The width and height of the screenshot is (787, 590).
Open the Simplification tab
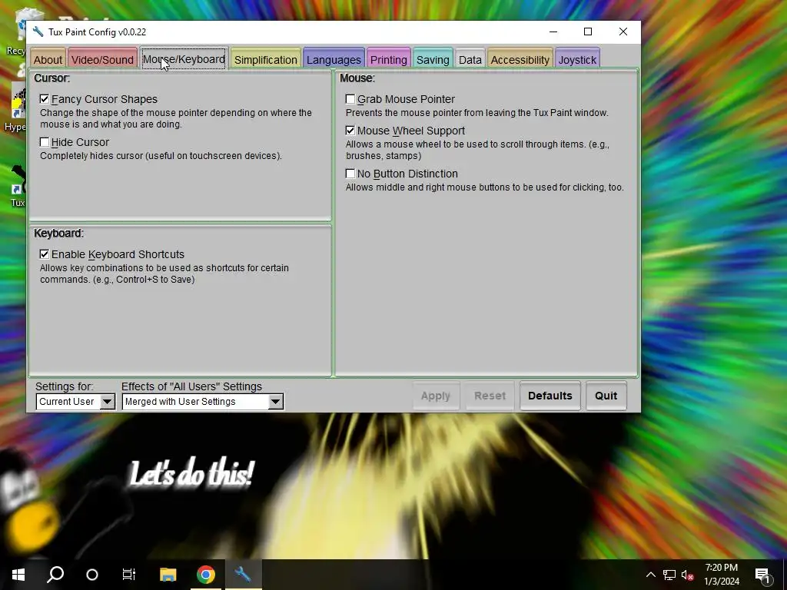265,59
